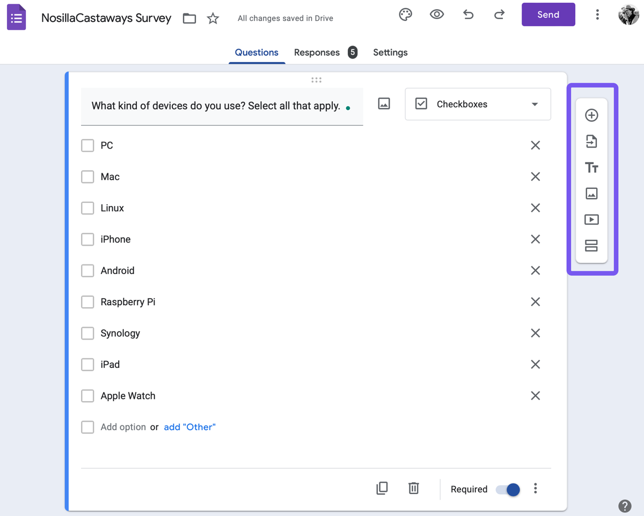
Task: Duplicate this question
Action: (x=382, y=488)
